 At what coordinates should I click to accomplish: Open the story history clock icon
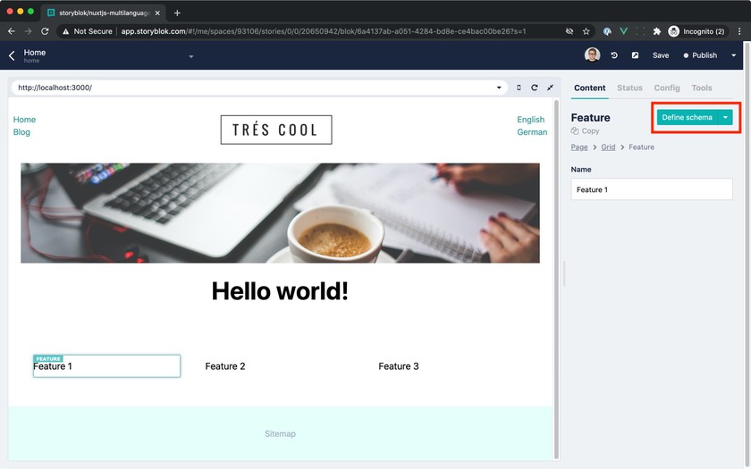click(614, 55)
